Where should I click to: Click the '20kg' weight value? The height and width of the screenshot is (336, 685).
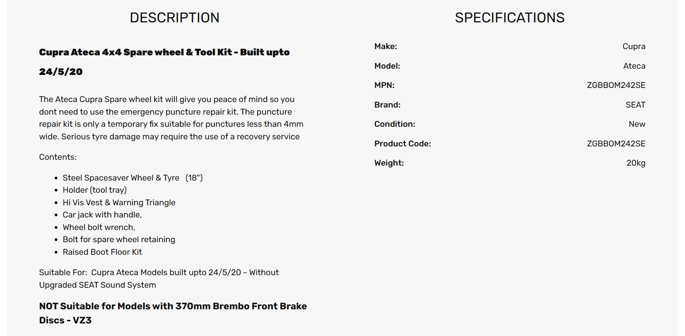click(x=636, y=163)
